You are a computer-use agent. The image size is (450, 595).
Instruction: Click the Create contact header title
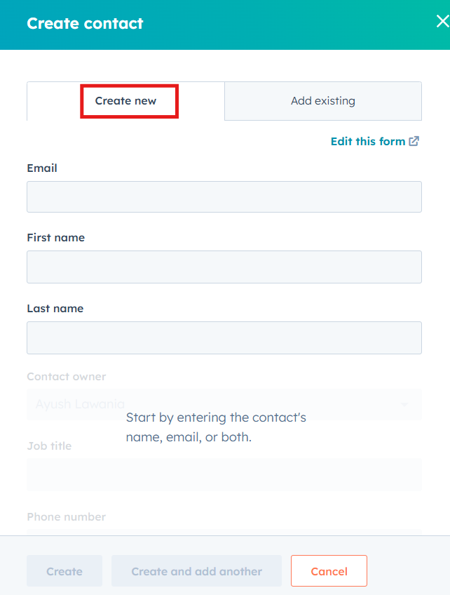point(85,23)
